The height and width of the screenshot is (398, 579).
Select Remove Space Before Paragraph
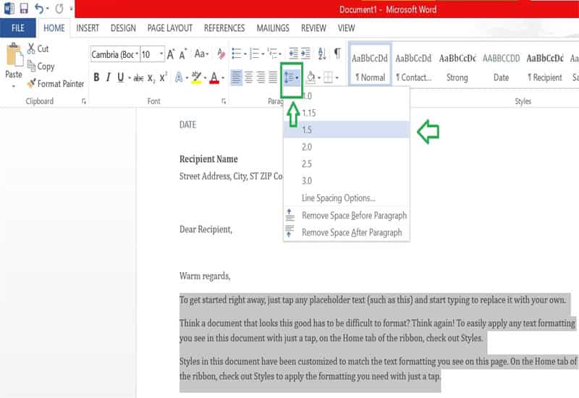pyautogui.click(x=353, y=216)
